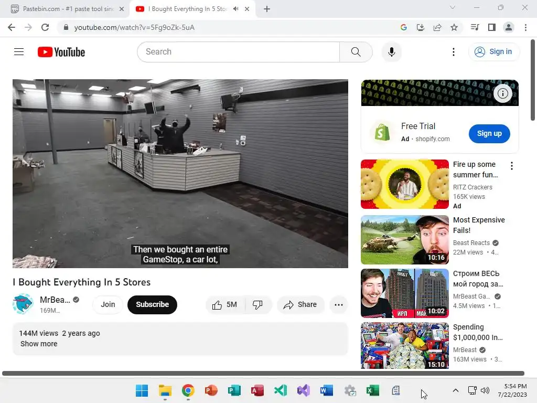This screenshot has height=403, width=537.
Task: Click the horizontal scrollbar at bottom
Action: 263,373
